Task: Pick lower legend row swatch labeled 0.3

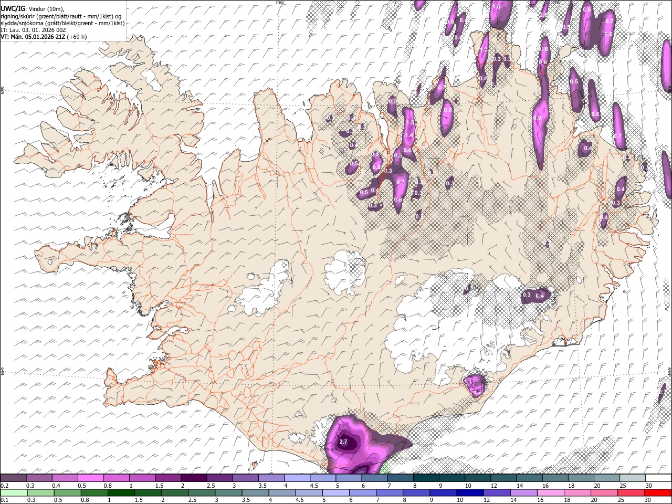Action: click(40, 492)
